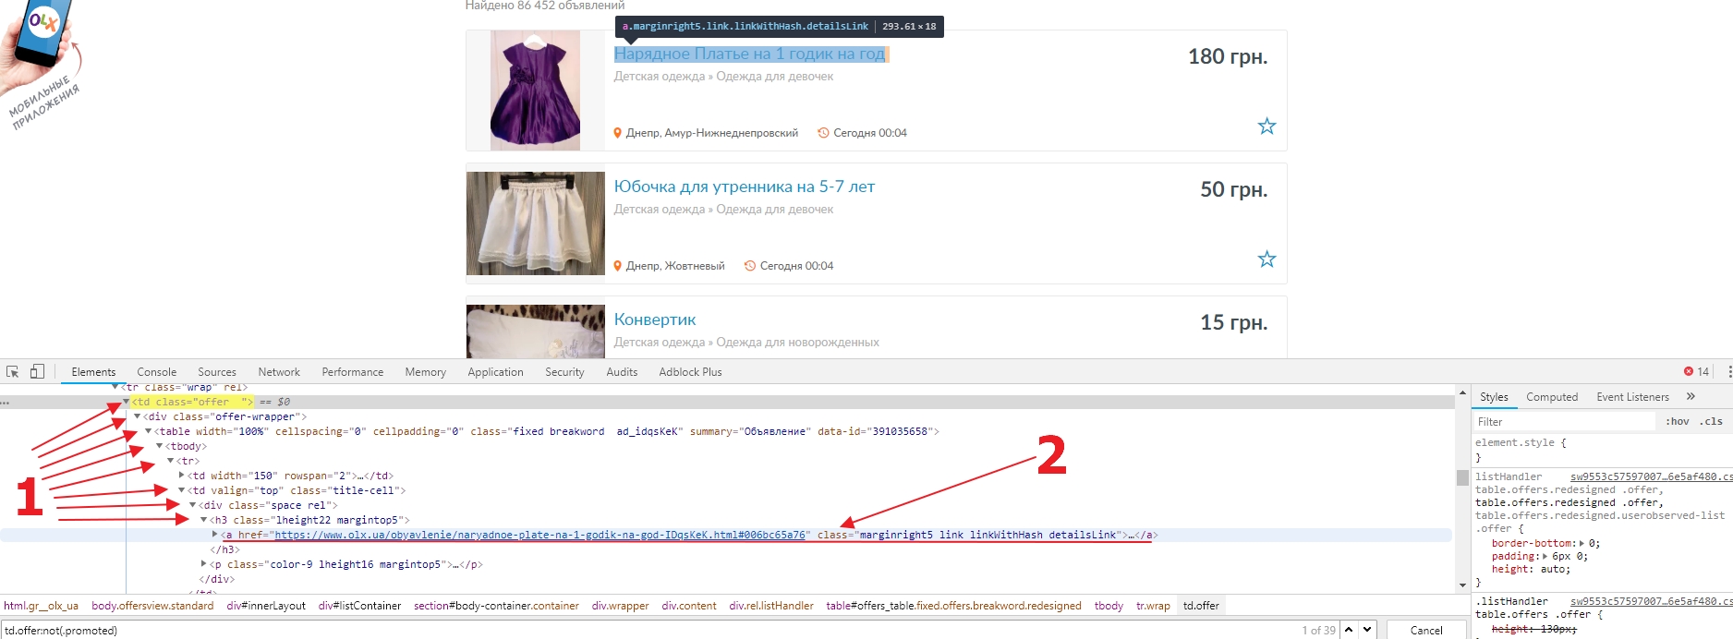Open the Memory tab
The image size is (1733, 639).
point(425,371)
